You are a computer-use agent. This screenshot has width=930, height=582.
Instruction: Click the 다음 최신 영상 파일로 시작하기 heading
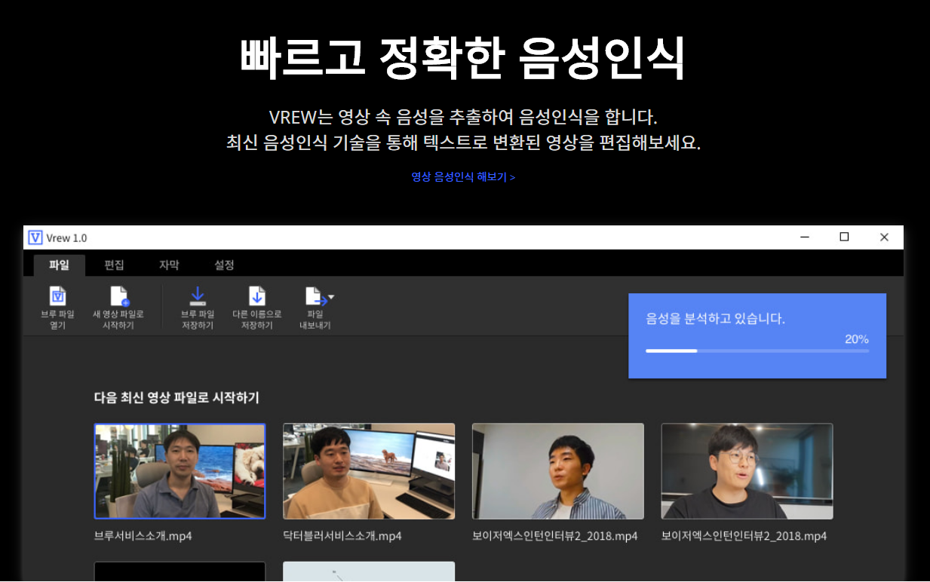click(x=176, y=397)
